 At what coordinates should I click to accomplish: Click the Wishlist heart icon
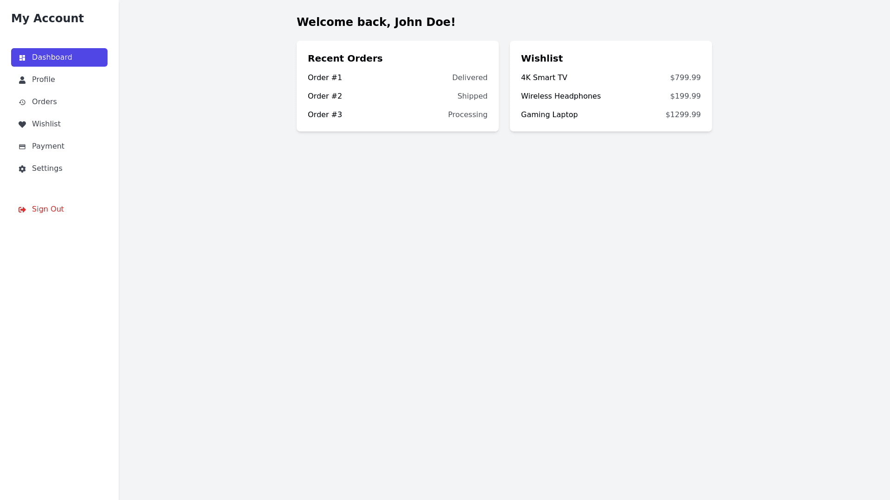tap(22, 125)
